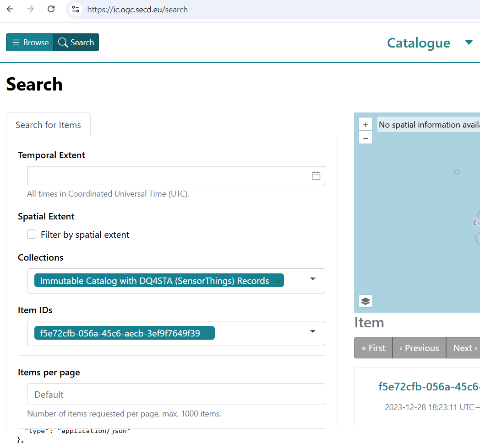Image resolution: width=480 pixels, height=443 pixels.
Task: Open the map layers control
Action: coord(365,301)
